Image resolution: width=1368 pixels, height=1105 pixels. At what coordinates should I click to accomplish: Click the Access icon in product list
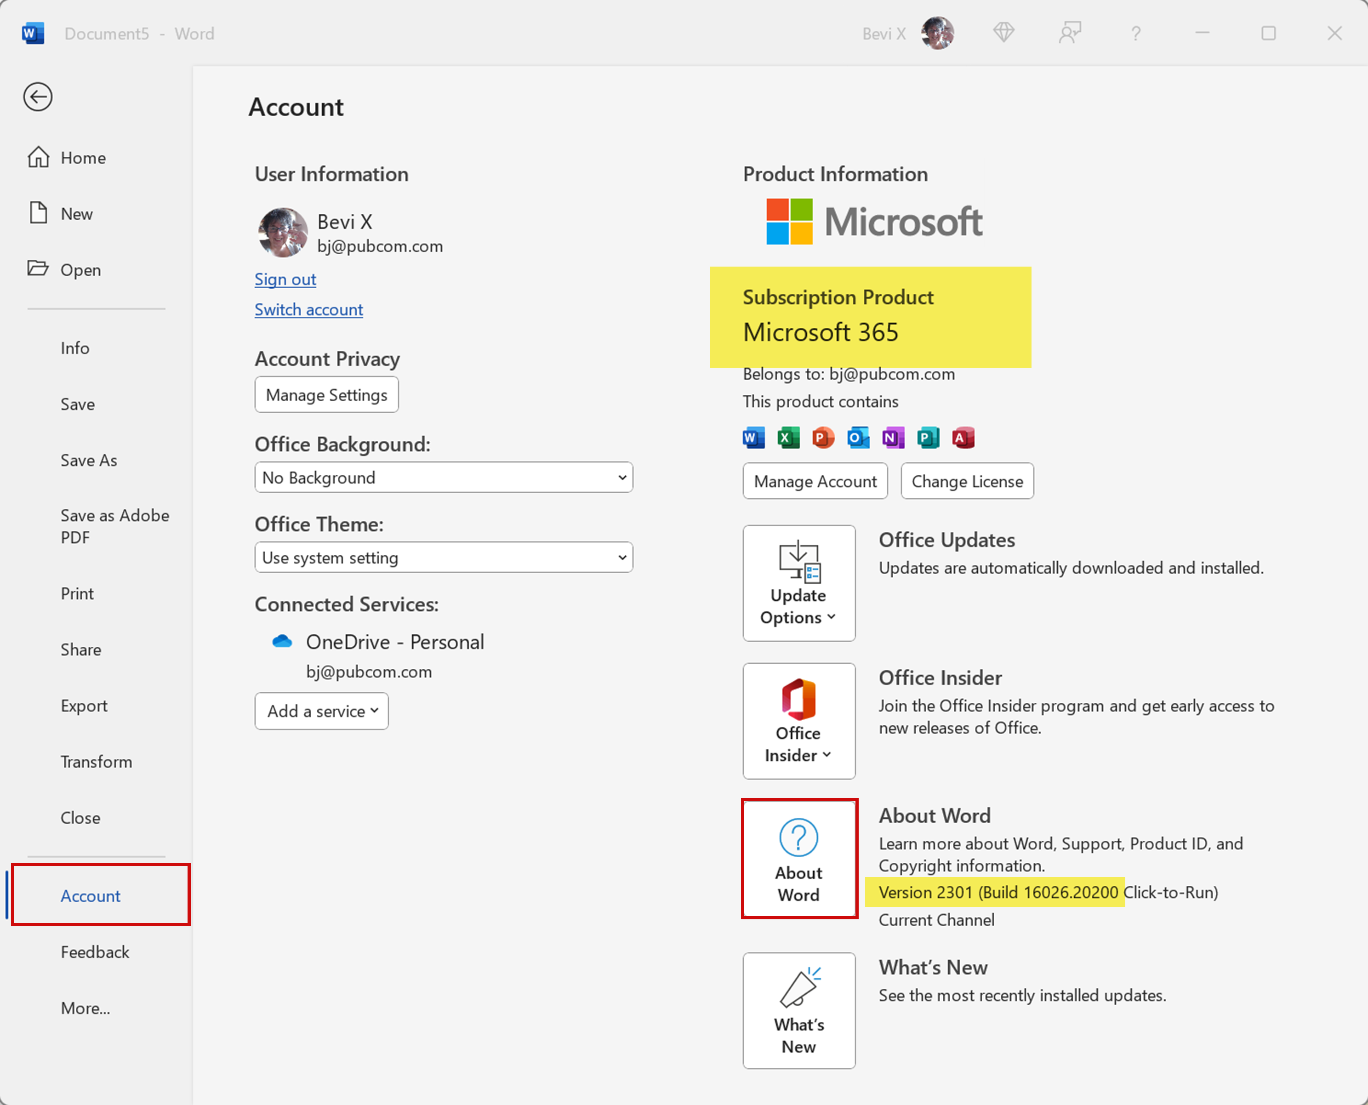click(x=963, y=438)
